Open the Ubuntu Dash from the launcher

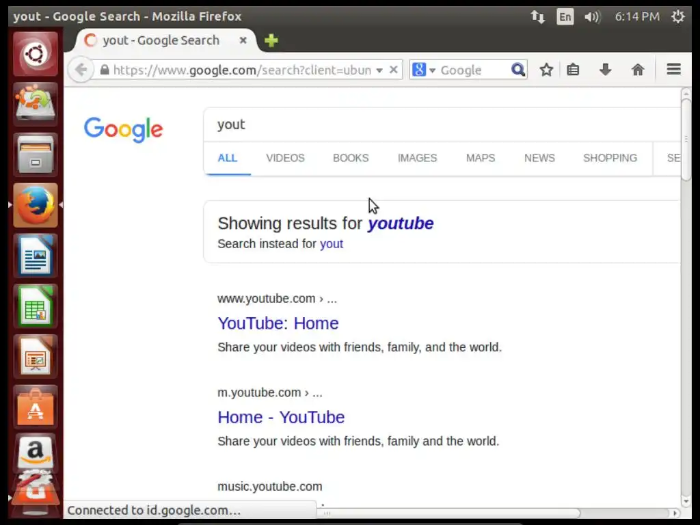click(x=36, y=54)
